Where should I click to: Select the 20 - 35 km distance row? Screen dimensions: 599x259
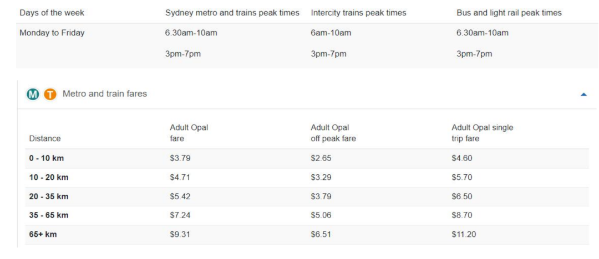coord(307,196)
